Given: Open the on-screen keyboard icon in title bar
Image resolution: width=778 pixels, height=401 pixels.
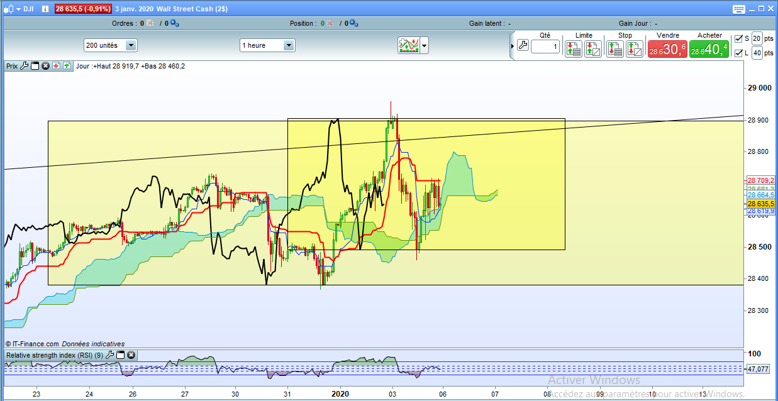Looking at the screenshot, I should (740, 9).
